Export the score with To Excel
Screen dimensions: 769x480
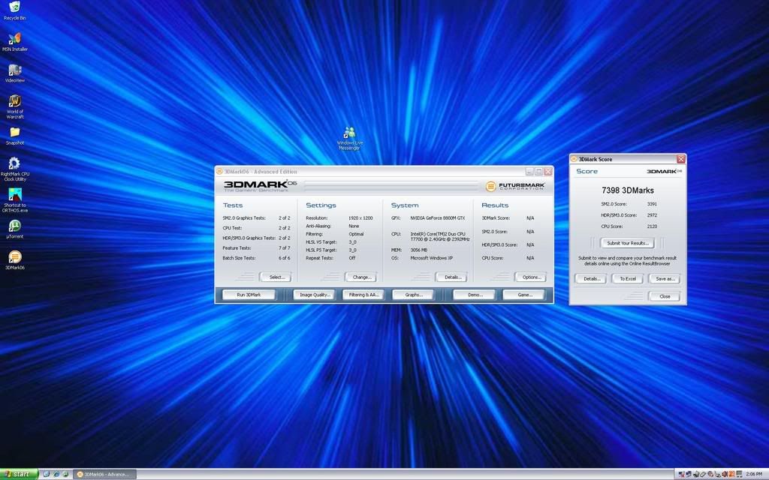[628, 279]
